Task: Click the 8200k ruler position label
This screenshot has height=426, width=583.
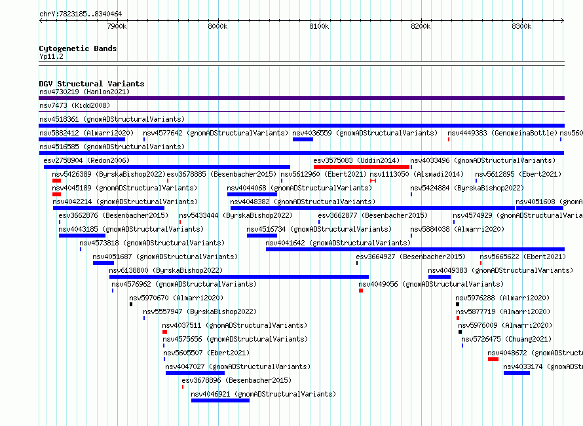Action: (421, 26)
